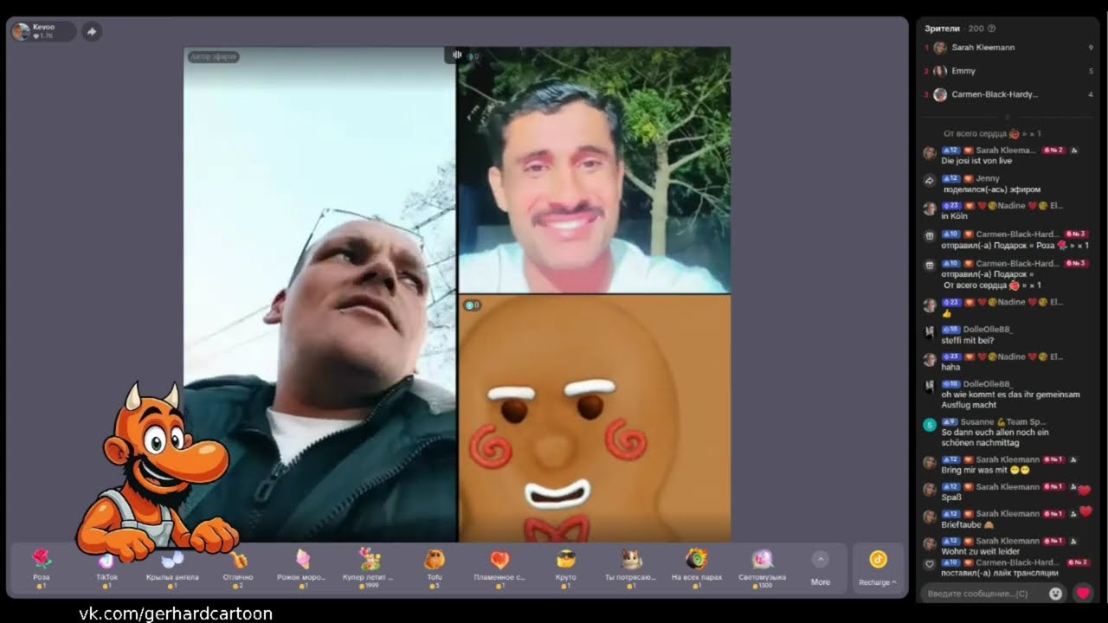1108x623 pixels.
Task: Open Susanne's avatar in chat
Action: 930,425
